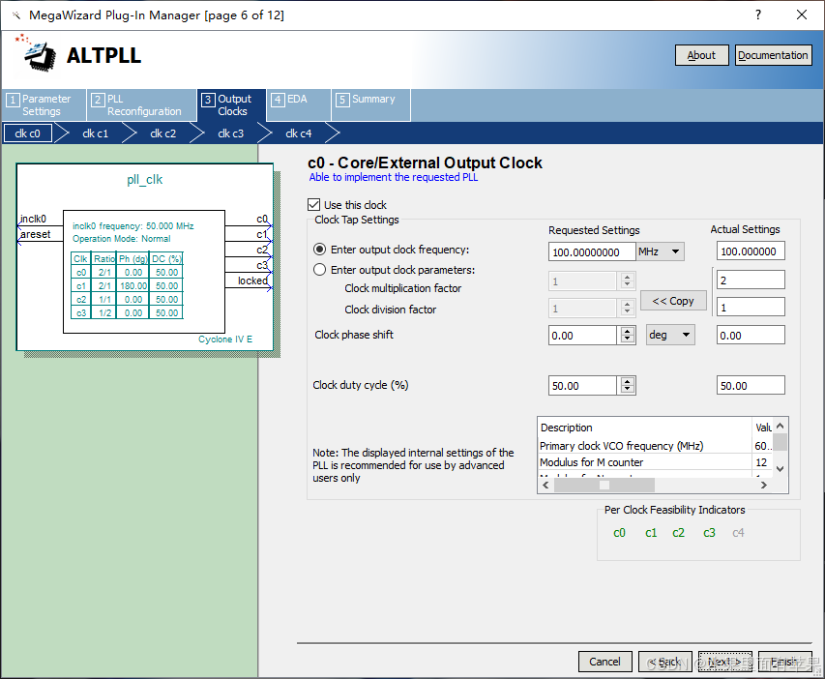Click the Cyclone IV E device label
Image resolution: width=825 pixels, height=679 pixels.
pyautogui.click(x=225, y=339)
